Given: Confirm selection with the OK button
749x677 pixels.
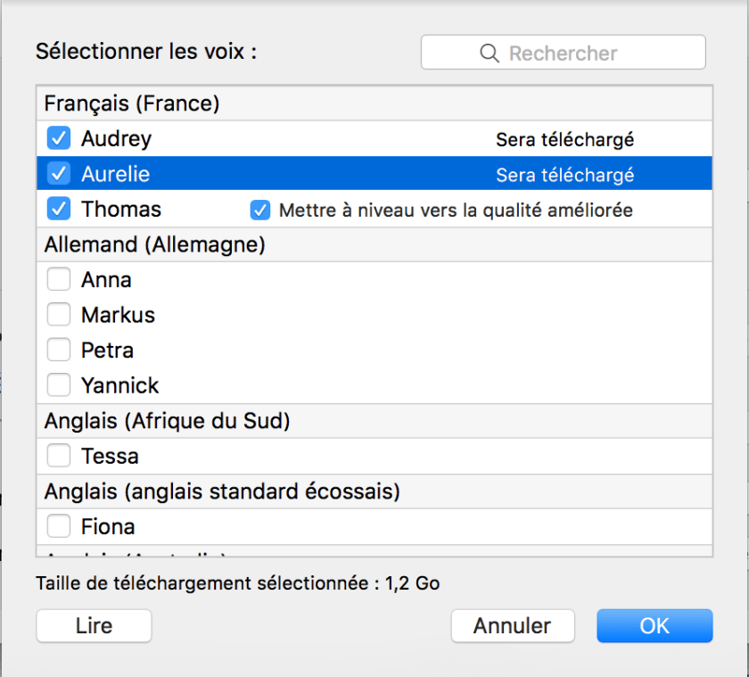Looking at the screenshot, I should 654,625.
